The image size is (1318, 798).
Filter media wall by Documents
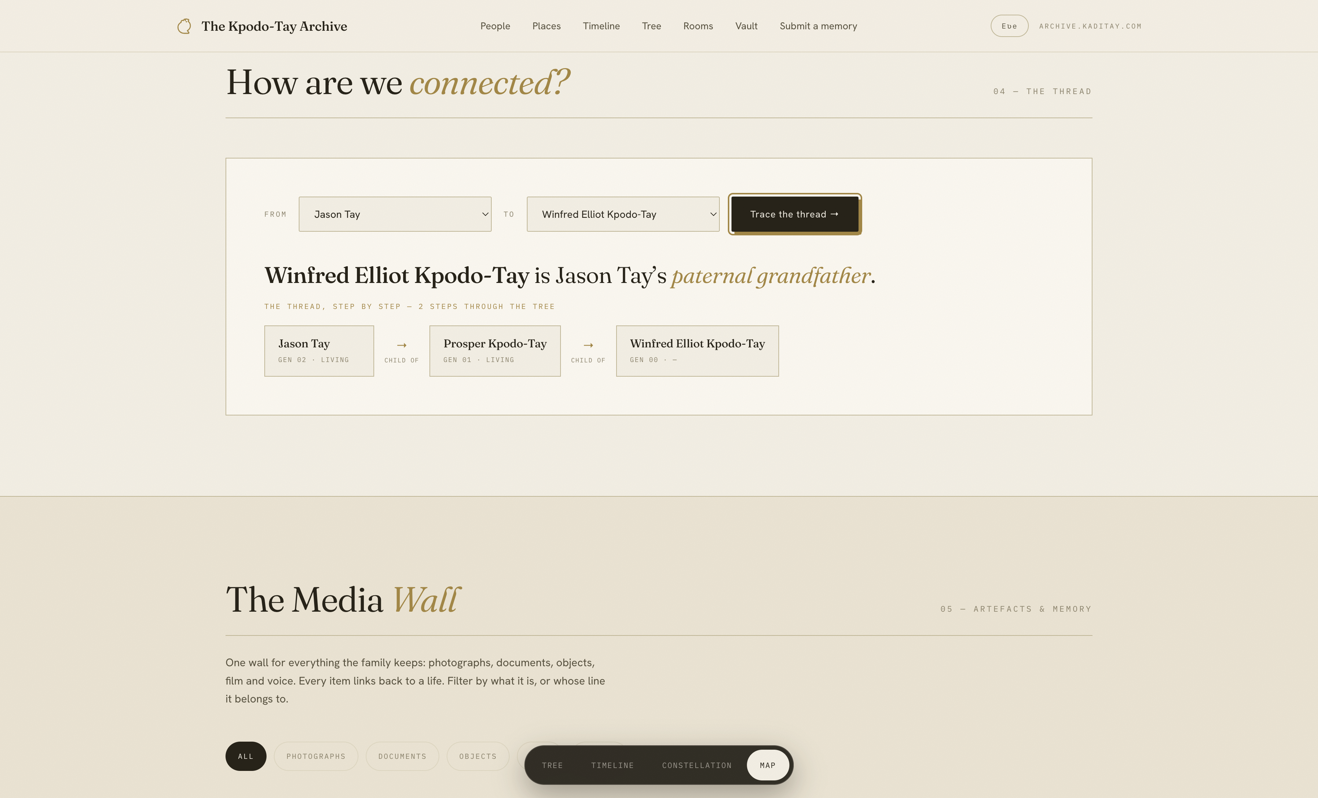402,756
